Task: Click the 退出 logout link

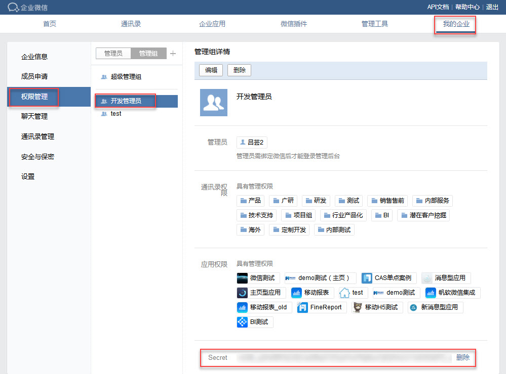Action: 492,7
